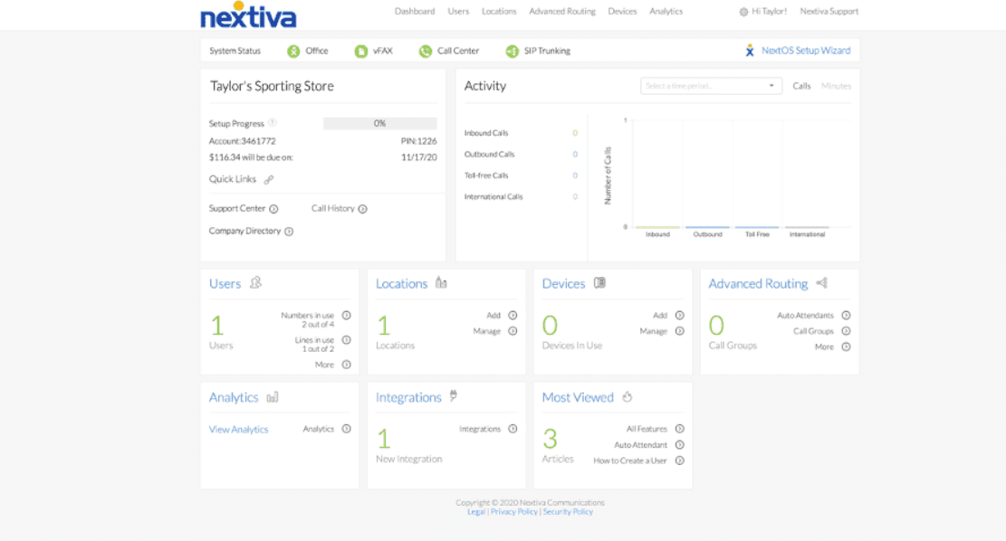Screen dimensions: 1006x541
Task: Click arrow icon beside Auto Attendants
Action: pos(847,316)
